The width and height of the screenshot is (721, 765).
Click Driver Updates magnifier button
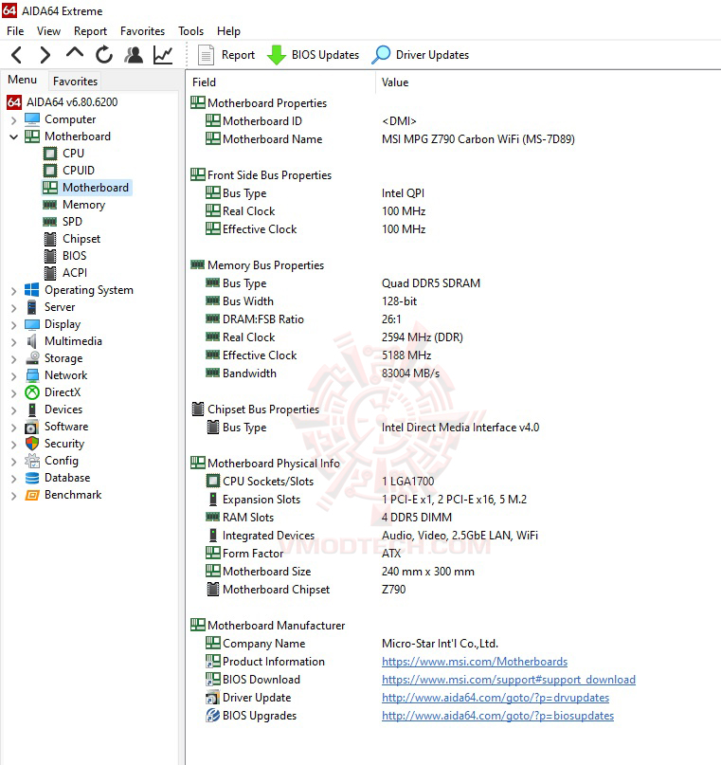pos(421,55)
